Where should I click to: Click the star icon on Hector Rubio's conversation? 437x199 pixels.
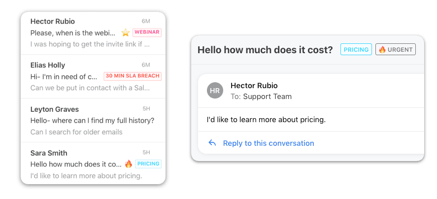pyautogui.click(x=126, y=33)
